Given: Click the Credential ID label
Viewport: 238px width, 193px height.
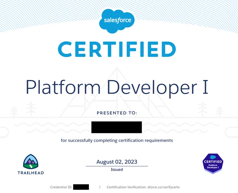Looking at the screenshot, I should [x=61, y=187].
